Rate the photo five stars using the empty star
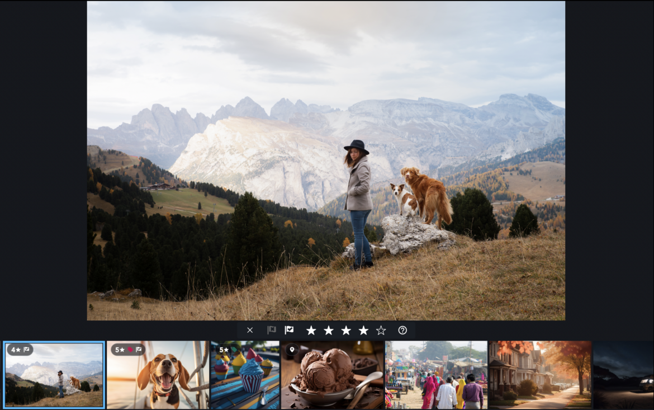 pyautogui.click(x=381, y=331)
